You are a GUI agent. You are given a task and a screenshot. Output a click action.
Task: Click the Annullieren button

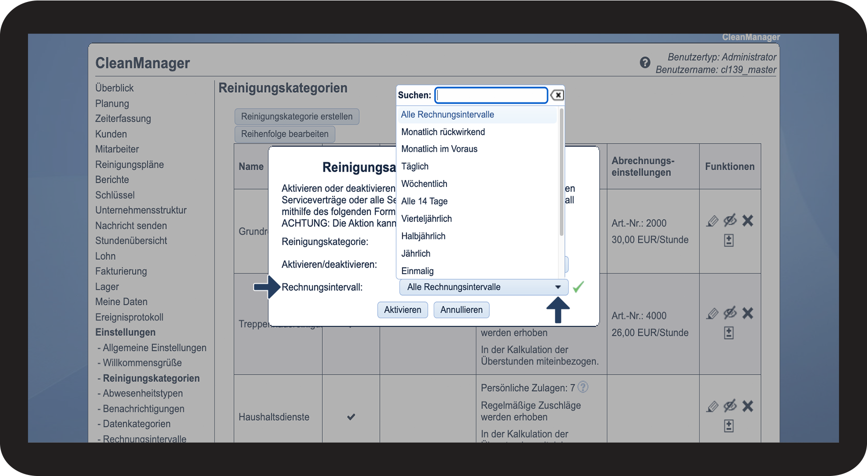coord(462,310)
